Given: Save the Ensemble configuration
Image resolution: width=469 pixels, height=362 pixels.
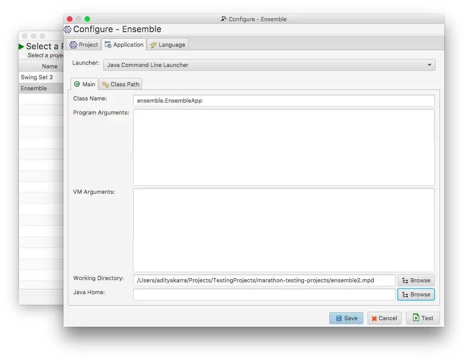Looking at the screenshot, I should (346, 318).
